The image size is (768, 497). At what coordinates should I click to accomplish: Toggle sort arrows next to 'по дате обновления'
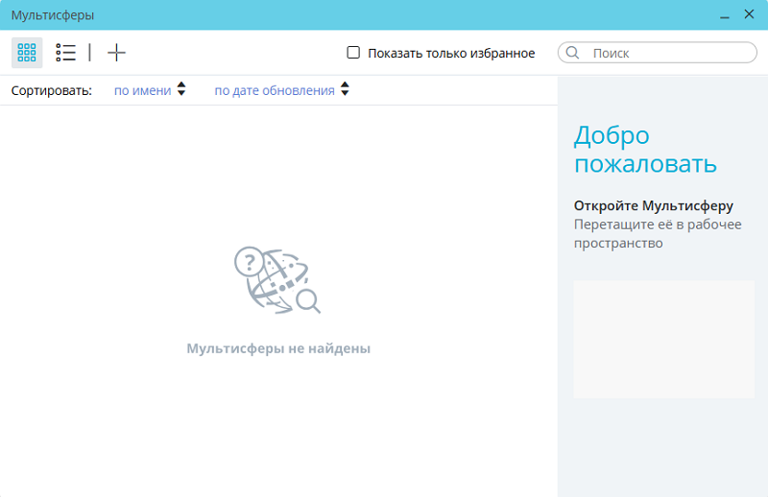345,90
